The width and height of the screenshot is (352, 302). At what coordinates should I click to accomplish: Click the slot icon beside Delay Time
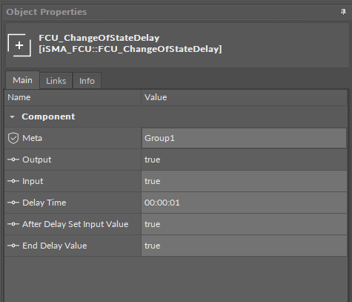point(13,203)
